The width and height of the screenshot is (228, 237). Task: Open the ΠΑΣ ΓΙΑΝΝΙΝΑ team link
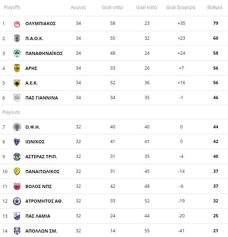[42, 98]
